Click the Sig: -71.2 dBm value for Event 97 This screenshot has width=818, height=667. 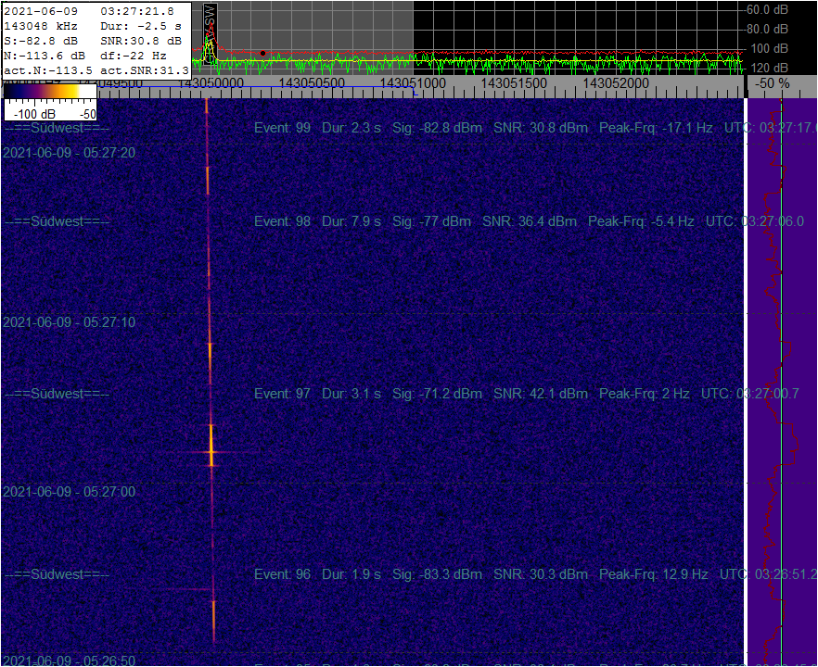(437, 394)
